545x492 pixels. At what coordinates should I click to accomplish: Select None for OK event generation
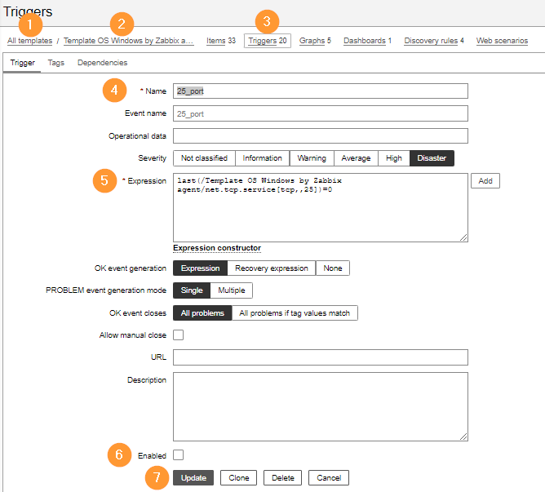pos(333,268)
